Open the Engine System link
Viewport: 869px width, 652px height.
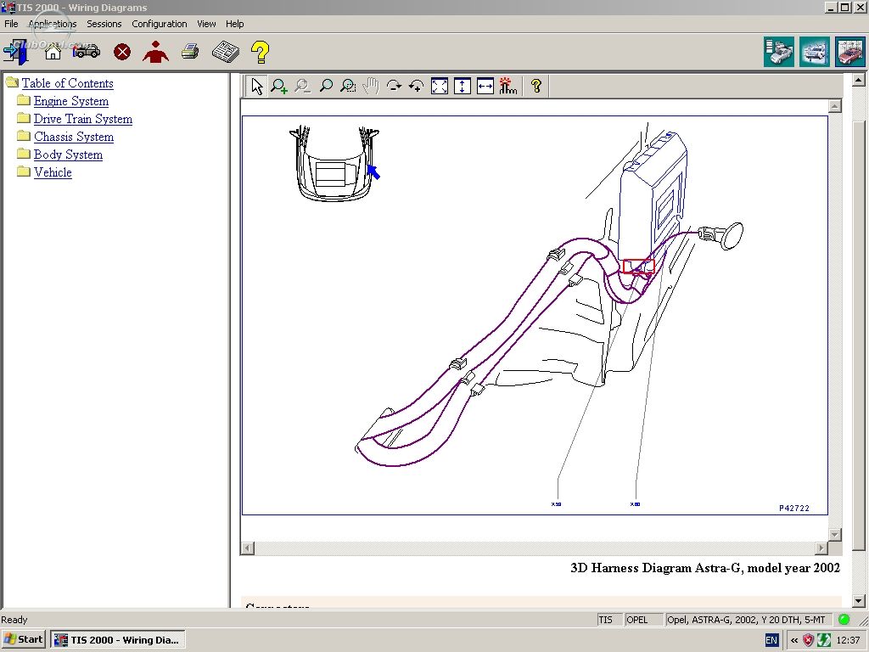tap(71, 101)
